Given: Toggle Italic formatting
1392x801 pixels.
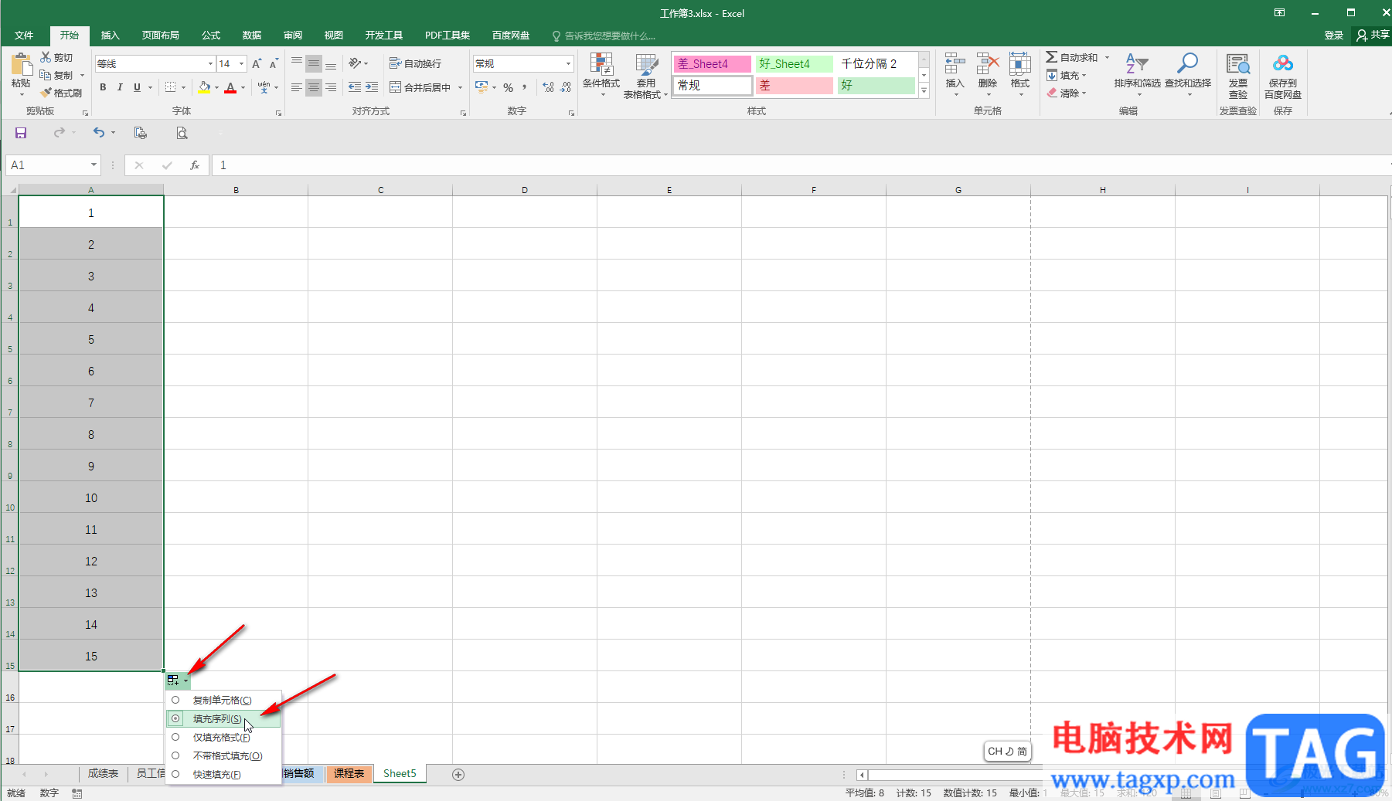Looking at the screenshot, I should 120,87.
